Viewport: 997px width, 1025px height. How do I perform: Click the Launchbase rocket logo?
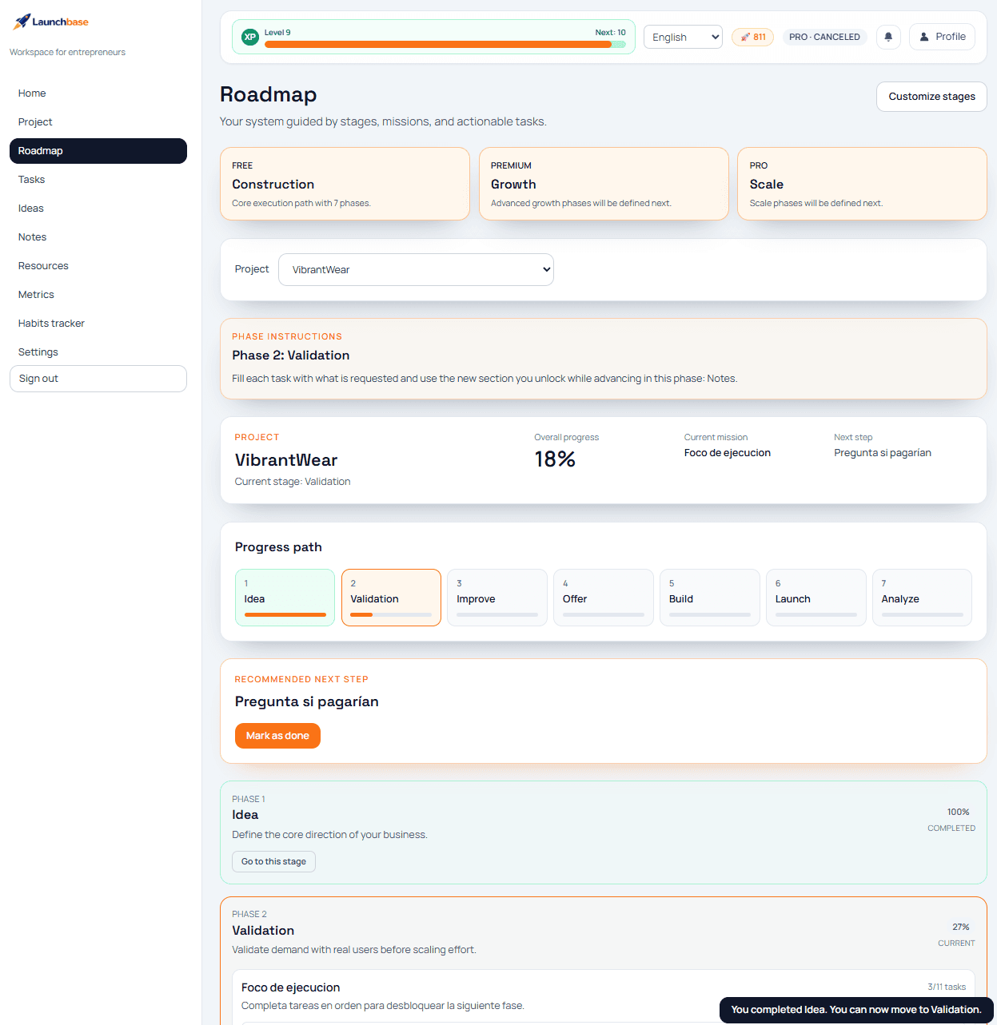pyautogui.click(x=22, y=22)
